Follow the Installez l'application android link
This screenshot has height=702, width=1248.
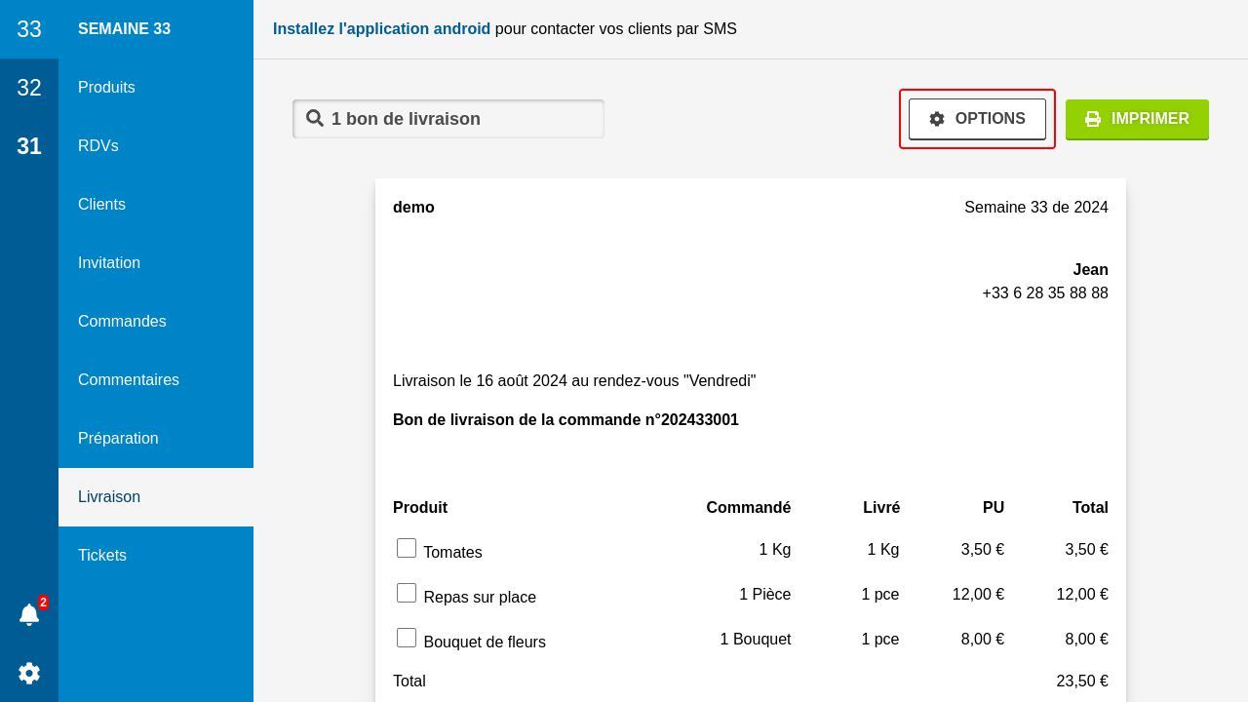pyautogui.click(x=381, y=29)
